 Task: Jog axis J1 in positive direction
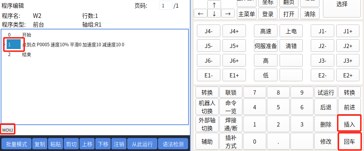(348, 31)
